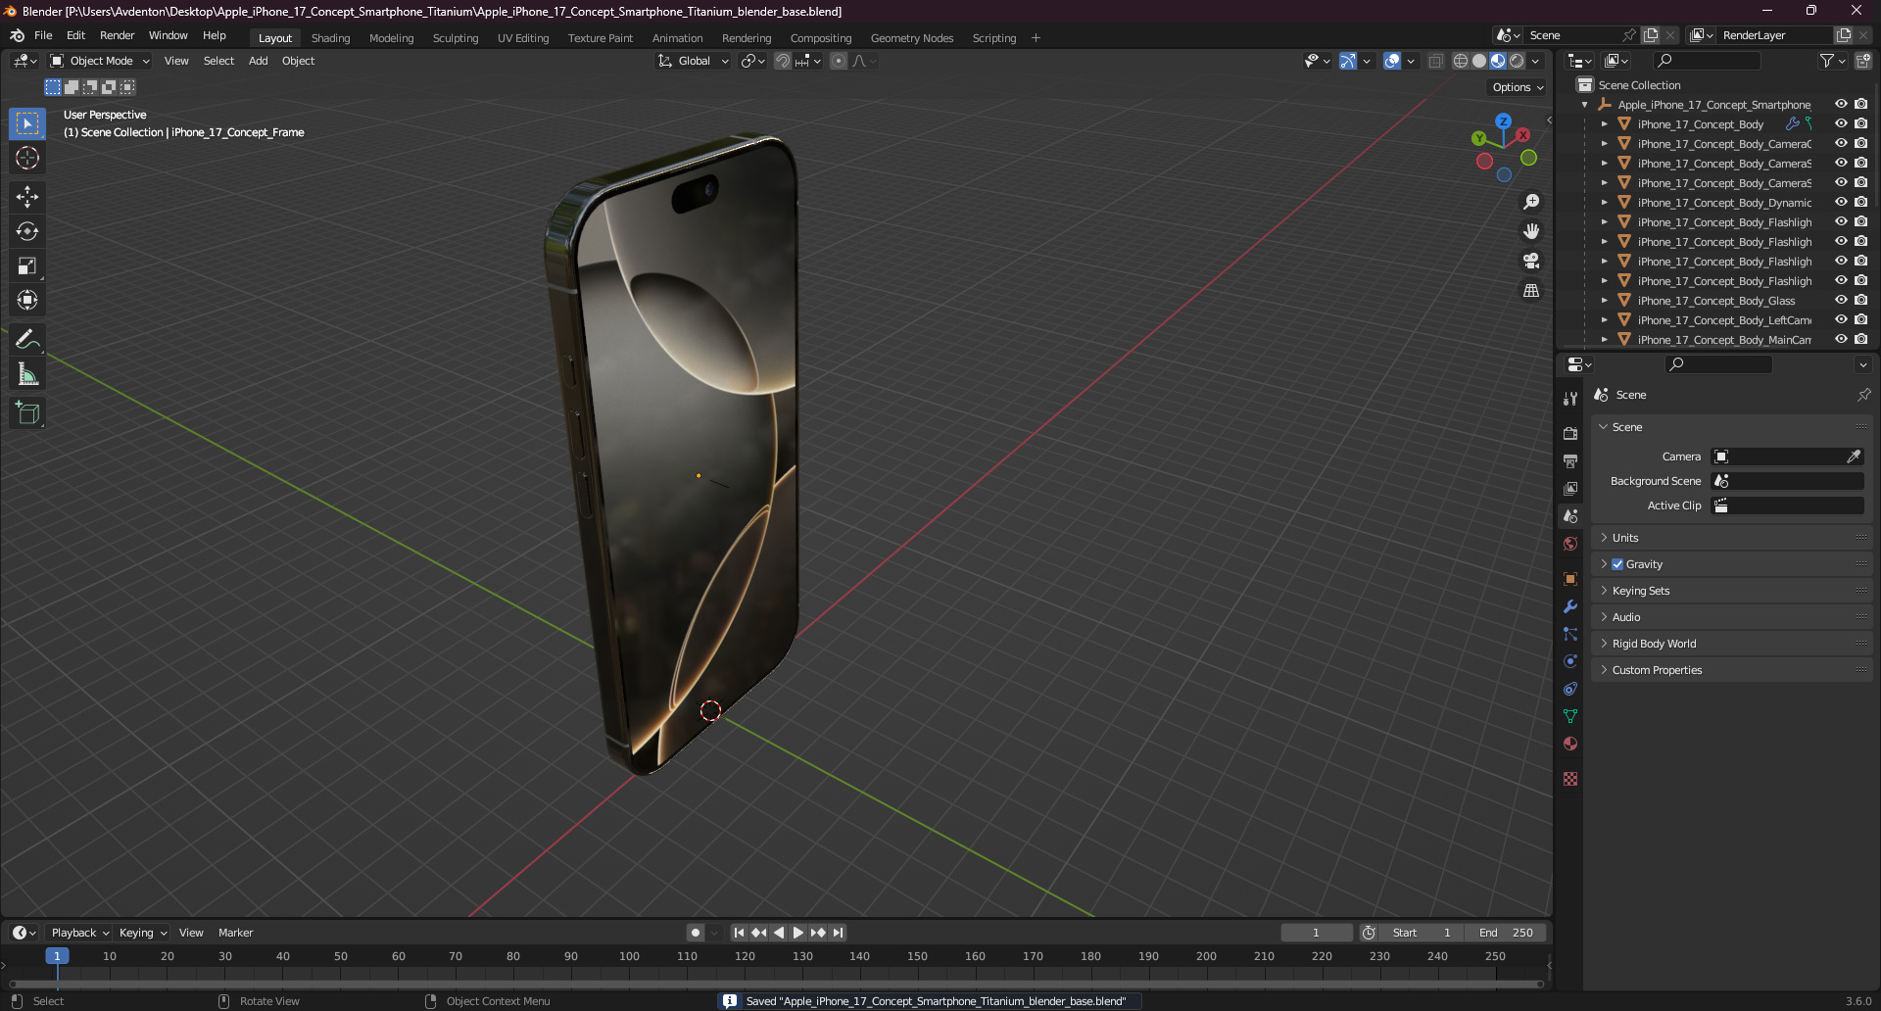Jump to the timeline end frame
The image size is (1881, 1011).
[838, 933]
